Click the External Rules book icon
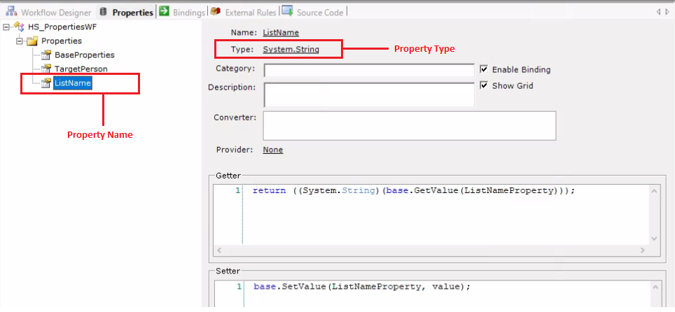This screenshot has height=312, width=675. point(216,12)
